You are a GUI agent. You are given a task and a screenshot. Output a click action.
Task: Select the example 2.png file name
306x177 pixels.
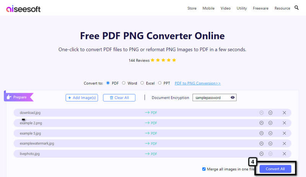31,123
